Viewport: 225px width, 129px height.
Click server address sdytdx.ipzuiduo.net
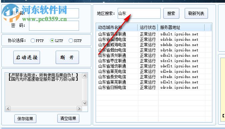[179, 50]
